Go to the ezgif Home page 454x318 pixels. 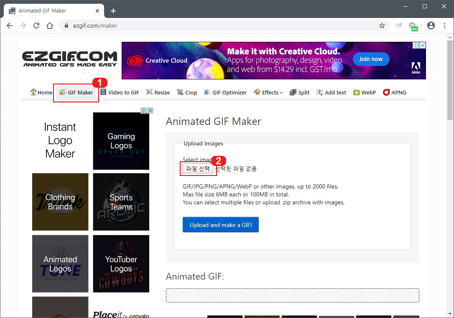pos(41,92)
